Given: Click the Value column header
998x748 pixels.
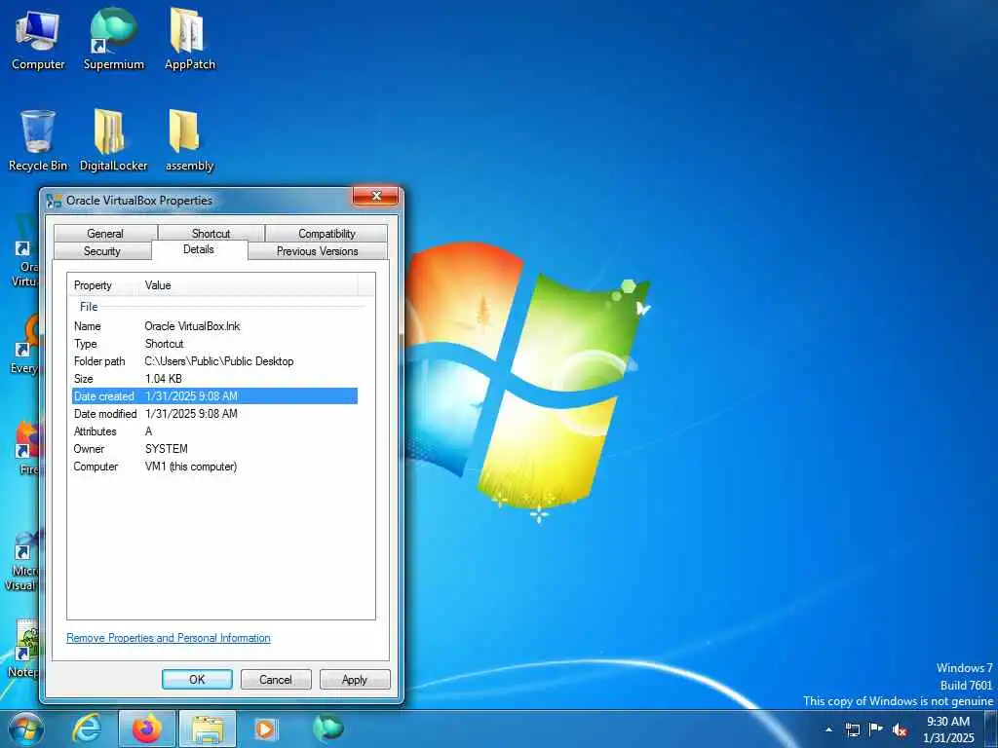Looking at the screenshot, I should pyautogui.click(x=248, y=285).
